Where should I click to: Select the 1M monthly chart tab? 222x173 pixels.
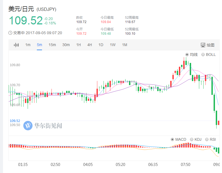[124, 45]
